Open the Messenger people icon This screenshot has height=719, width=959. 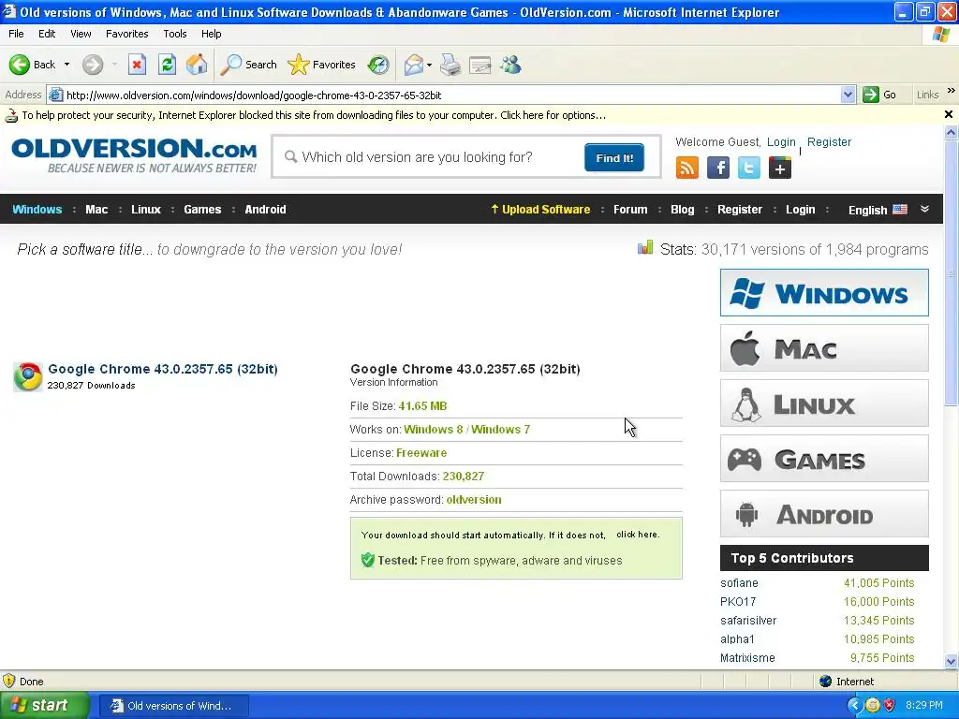pos(510,65)
